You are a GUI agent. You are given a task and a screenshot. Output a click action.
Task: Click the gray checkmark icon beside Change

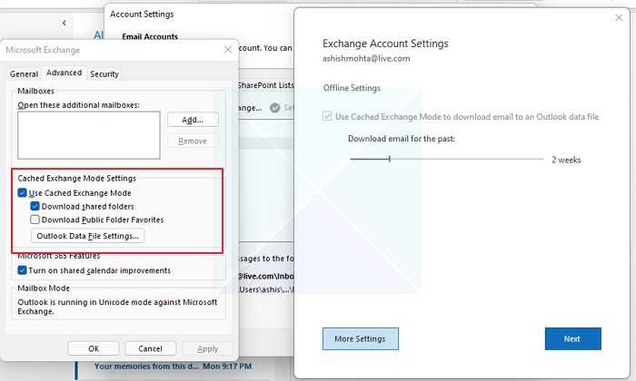pyautogui.click(x=275, y=108)
